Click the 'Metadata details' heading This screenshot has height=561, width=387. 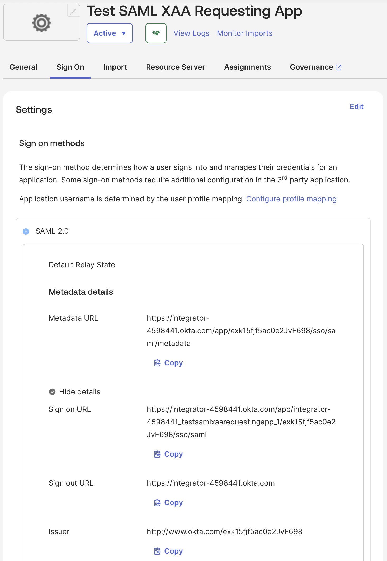[x=81, y=292]
